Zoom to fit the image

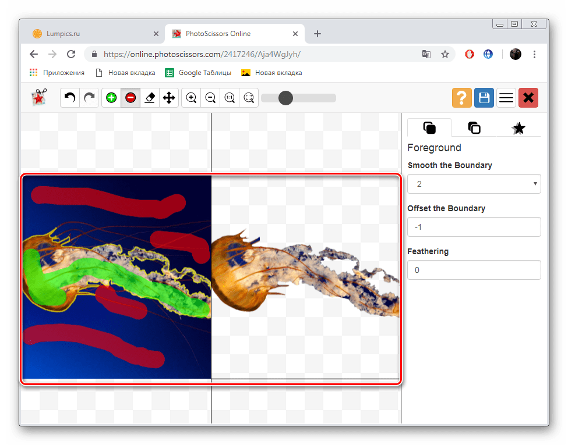249,98
